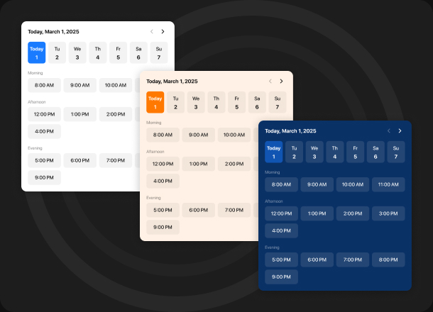Select orange Today day in peach calendar

coord(155,102)
